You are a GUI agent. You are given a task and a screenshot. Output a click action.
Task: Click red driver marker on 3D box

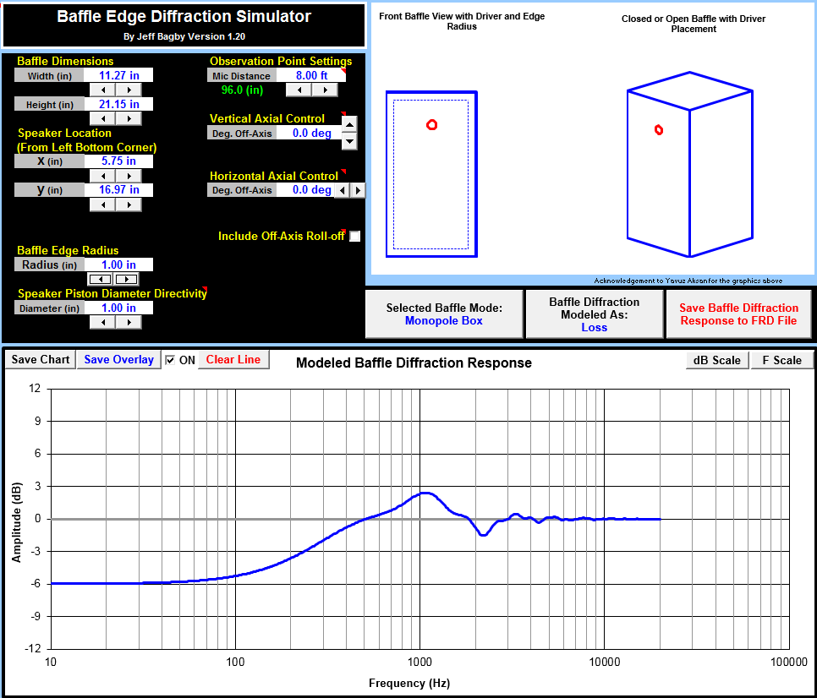659,129
